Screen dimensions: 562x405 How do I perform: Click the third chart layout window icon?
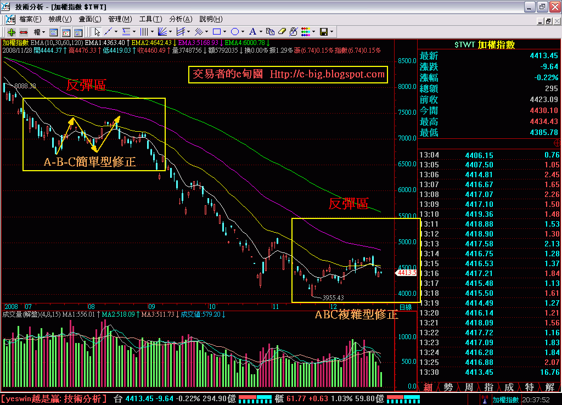78,32
